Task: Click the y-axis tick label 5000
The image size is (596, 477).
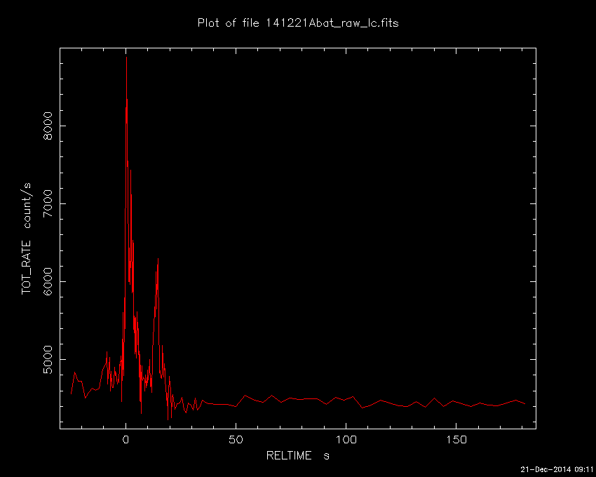Action: (x=48, y=359)
